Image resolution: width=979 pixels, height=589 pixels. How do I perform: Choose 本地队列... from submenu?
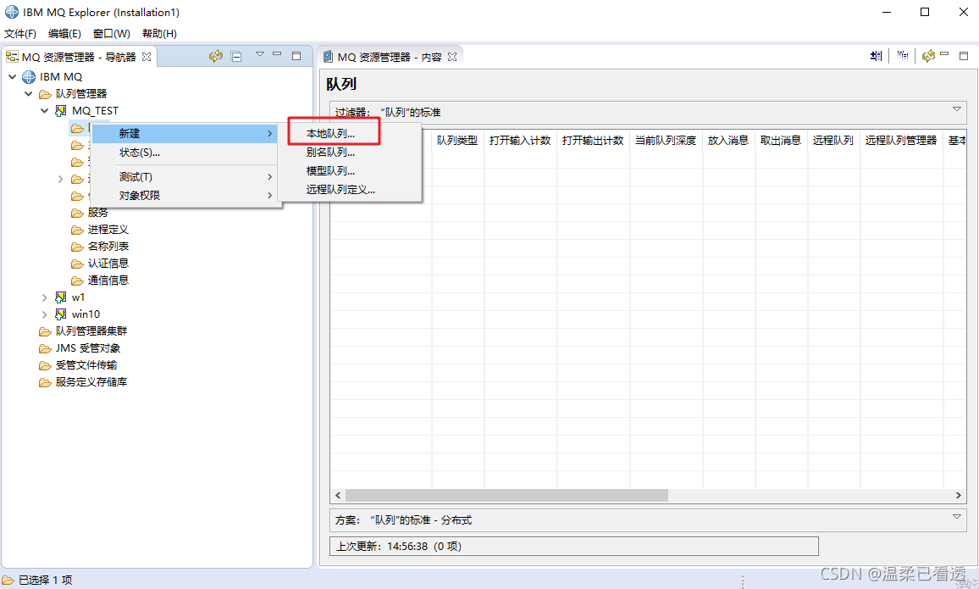tap(350, 134)
